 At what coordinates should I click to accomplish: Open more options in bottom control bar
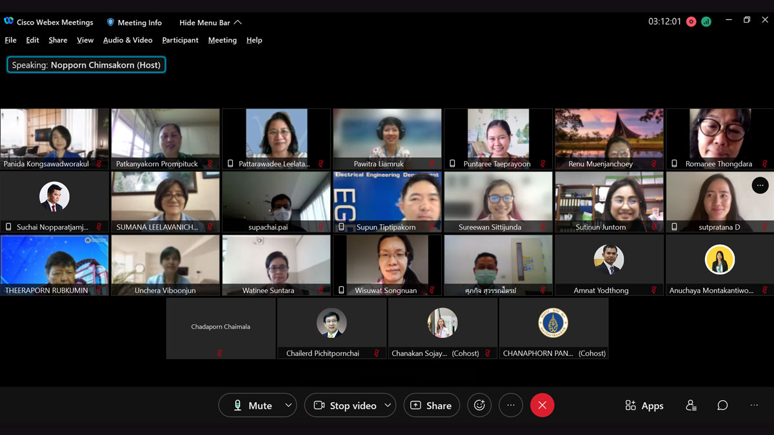click(511, 405)
